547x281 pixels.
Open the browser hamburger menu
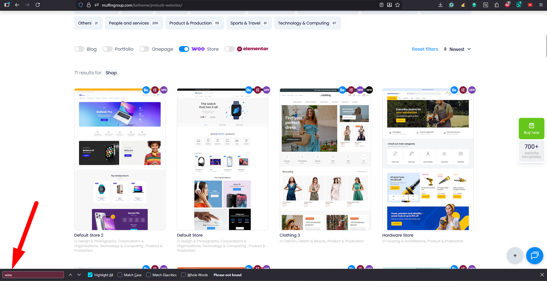(541, 5)
